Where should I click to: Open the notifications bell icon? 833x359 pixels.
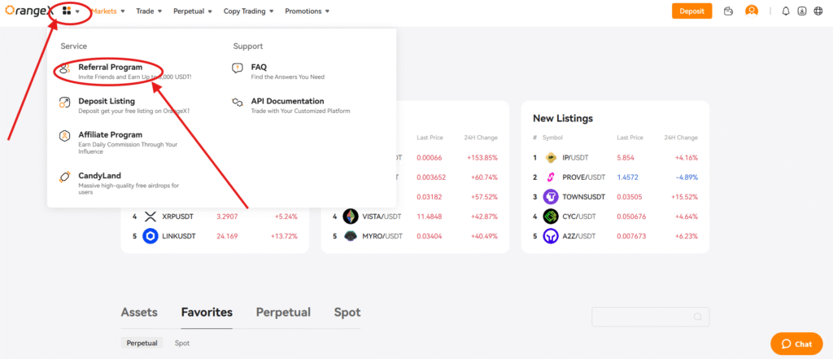(786, 11)
